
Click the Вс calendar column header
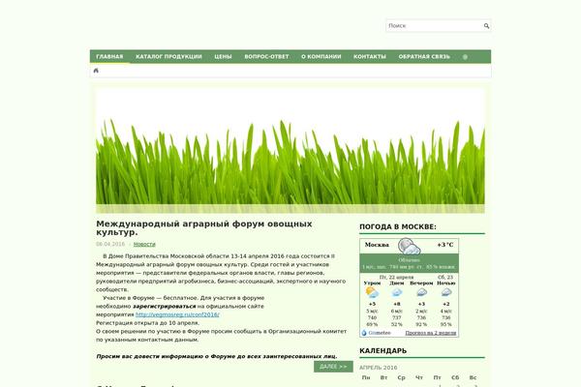[473, 377]
